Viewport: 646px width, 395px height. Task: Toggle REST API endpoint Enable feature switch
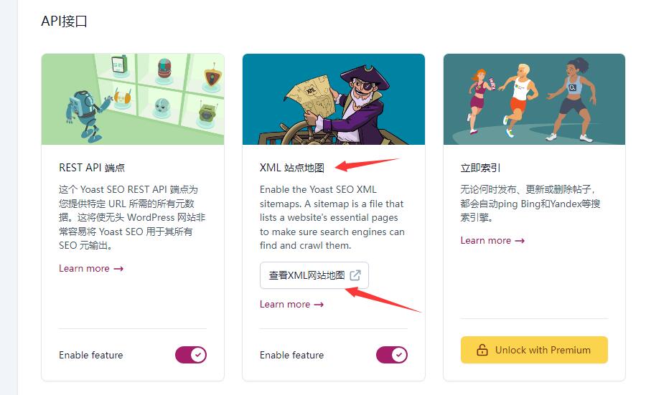pyautogui.click(x=191, y=355)
